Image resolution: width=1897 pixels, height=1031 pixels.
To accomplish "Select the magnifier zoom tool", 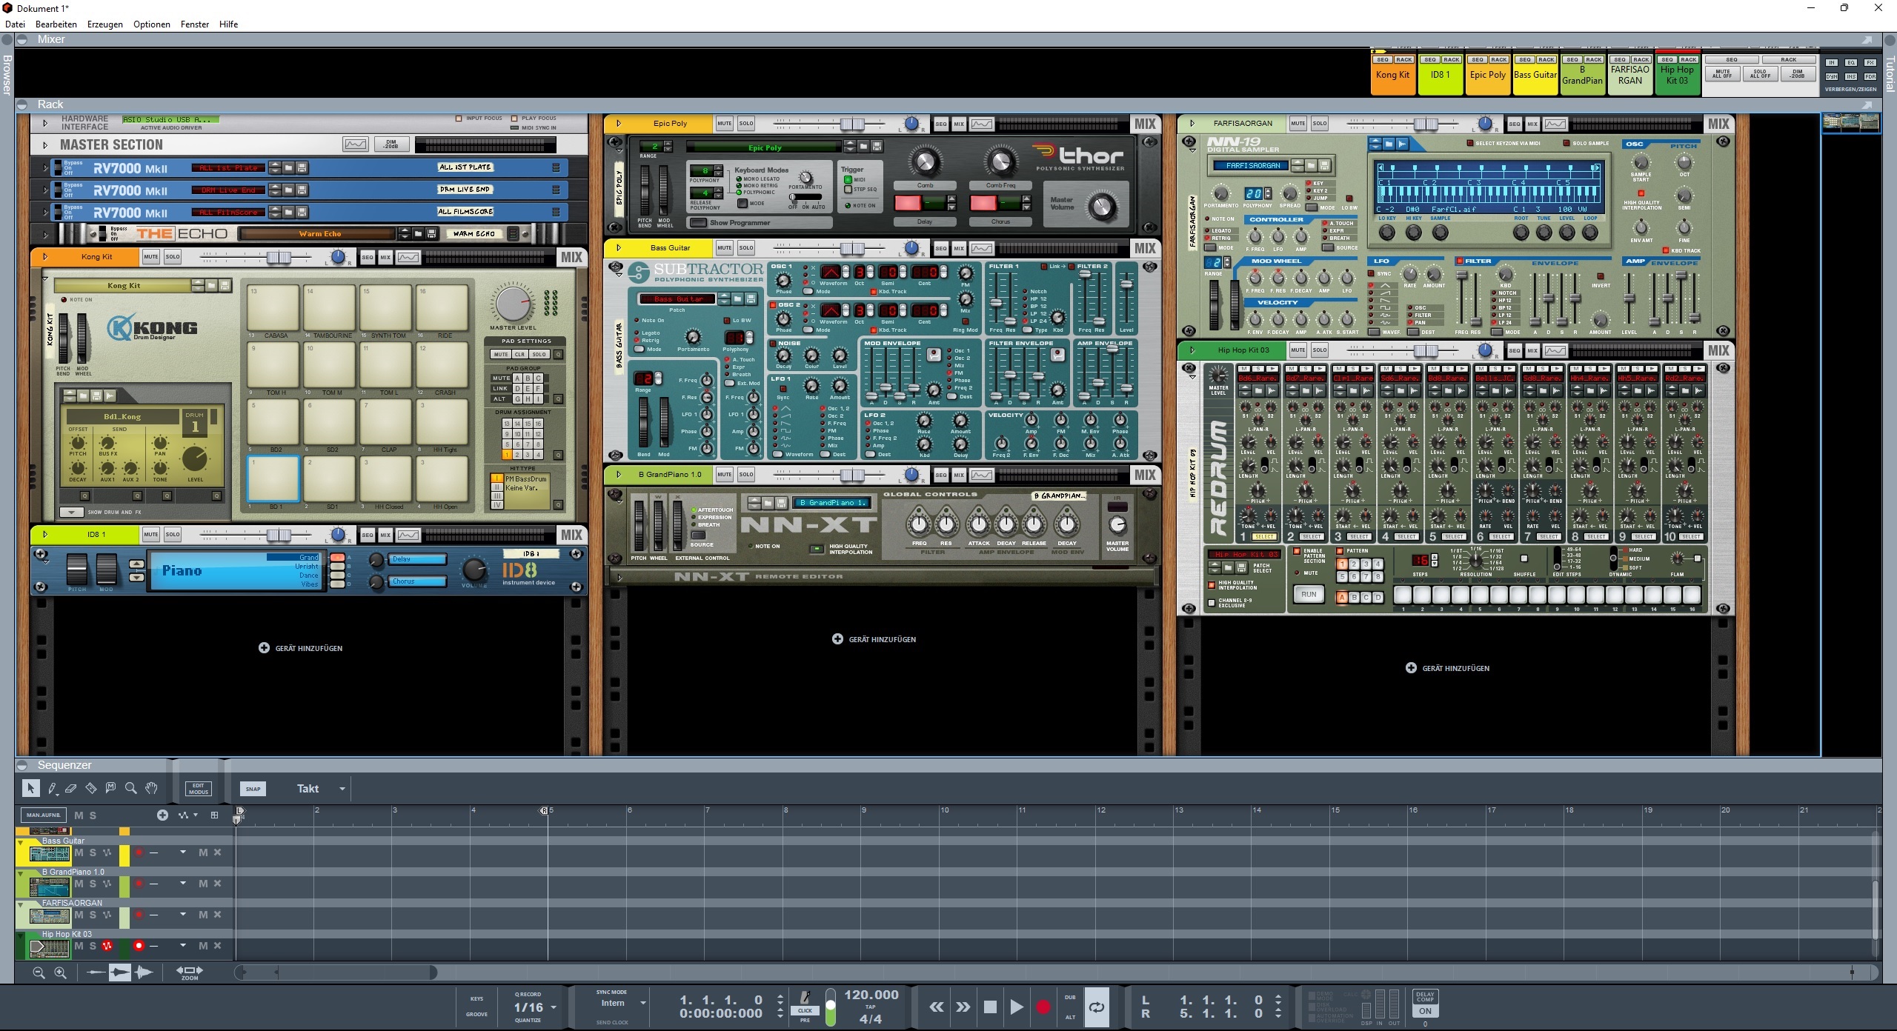I will [131, 788].
